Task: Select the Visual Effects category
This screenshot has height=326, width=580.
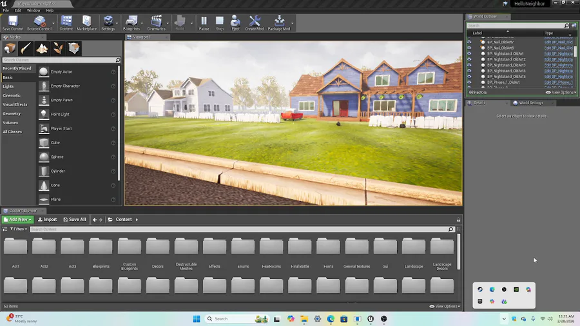Action: tap(15, 104)
